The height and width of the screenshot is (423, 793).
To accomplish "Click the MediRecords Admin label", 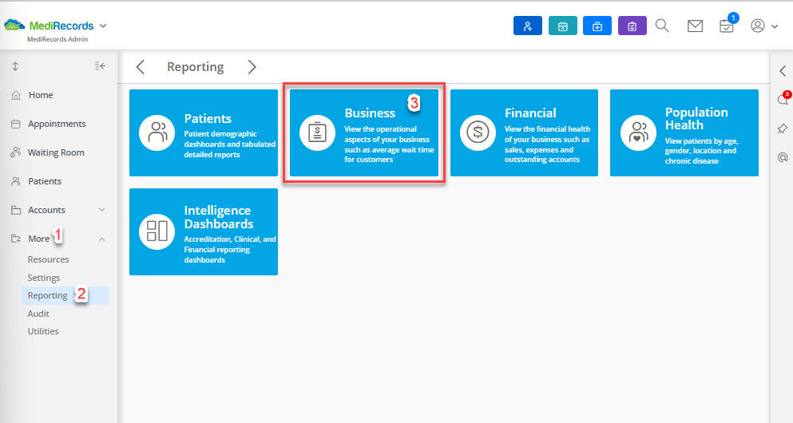I will tap(57, 39).
